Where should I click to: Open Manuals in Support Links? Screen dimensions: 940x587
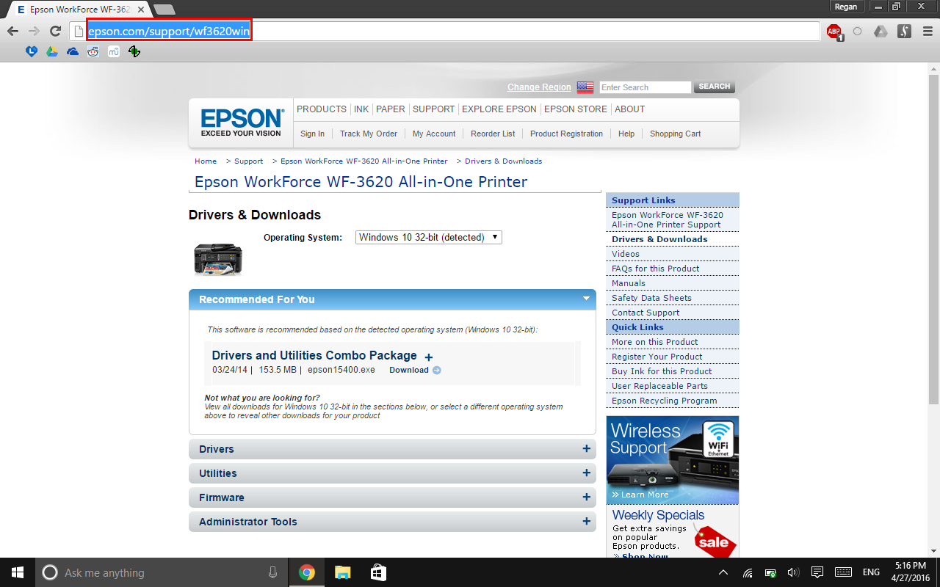[x=629, y=283]
